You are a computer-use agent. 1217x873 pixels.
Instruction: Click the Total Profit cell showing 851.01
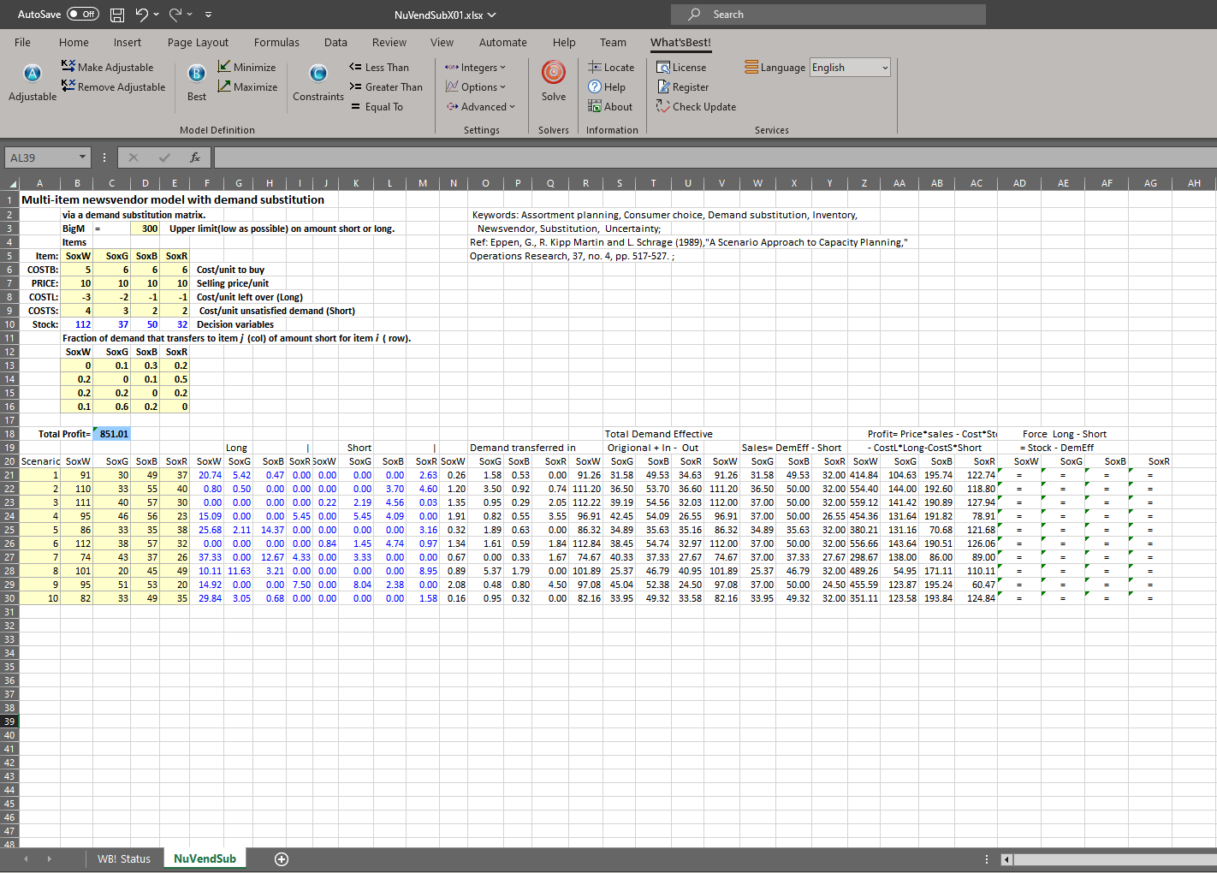pyautogui.click(x=112, y=434)
